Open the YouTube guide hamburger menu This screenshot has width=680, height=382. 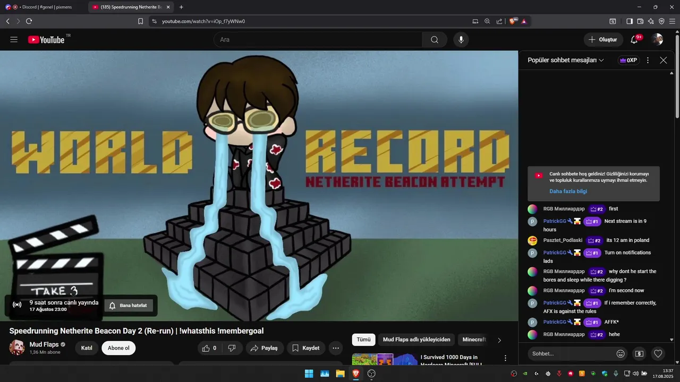(14, 40)
